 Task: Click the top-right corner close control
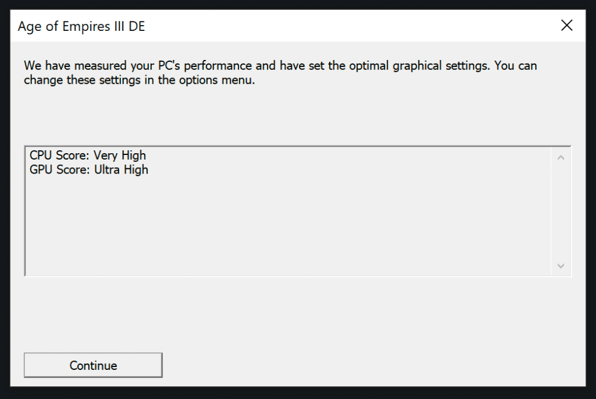pyautogui.click(x=566, y=25)
